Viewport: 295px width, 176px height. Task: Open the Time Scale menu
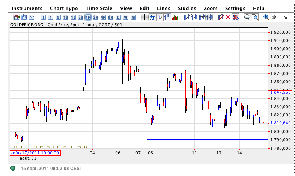pos(99,8)
